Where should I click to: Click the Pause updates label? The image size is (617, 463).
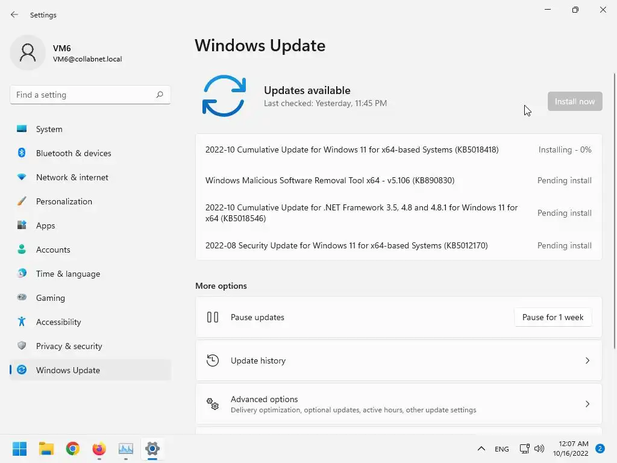[257, 317]
